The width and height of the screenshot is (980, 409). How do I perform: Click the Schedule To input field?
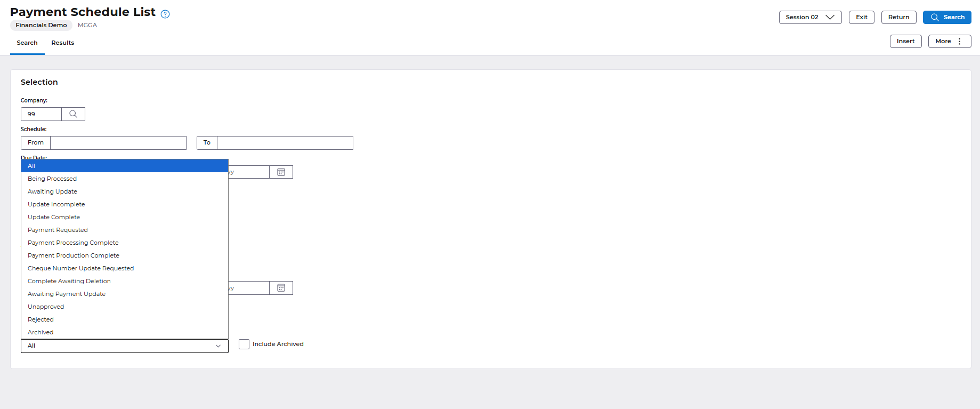click(x=285, y=143)
